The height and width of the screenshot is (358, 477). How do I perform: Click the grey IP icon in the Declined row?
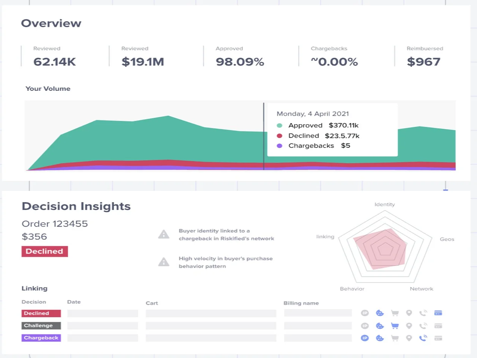365,313
